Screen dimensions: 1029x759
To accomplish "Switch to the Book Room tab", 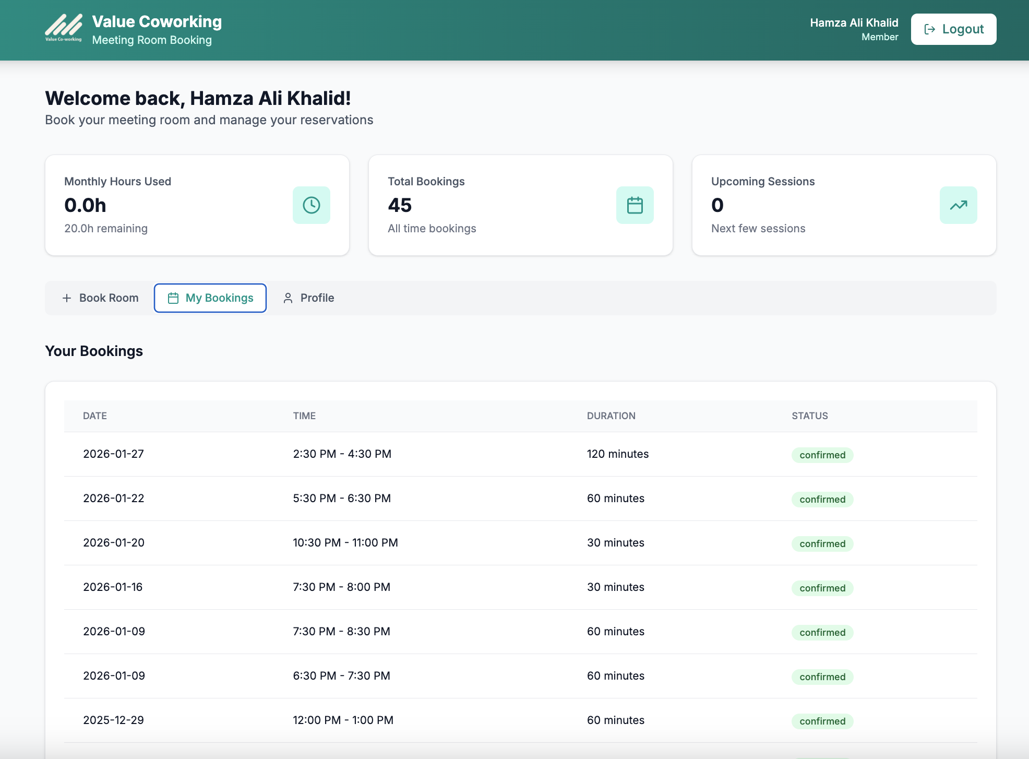I will tap(101, 298).
